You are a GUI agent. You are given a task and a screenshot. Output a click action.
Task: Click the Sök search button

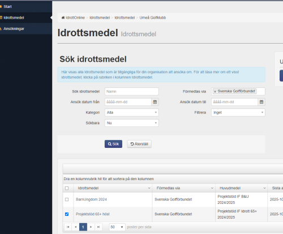click(113, 144)
